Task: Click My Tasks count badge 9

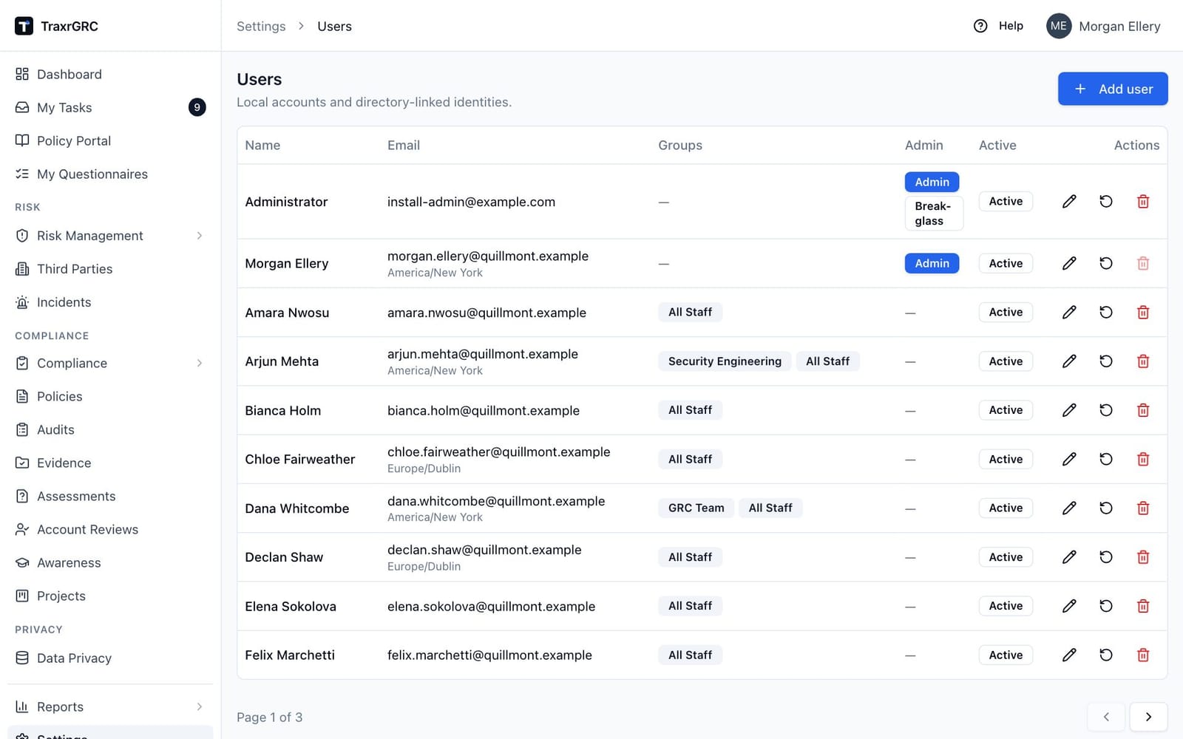Action: click(197, 107)
